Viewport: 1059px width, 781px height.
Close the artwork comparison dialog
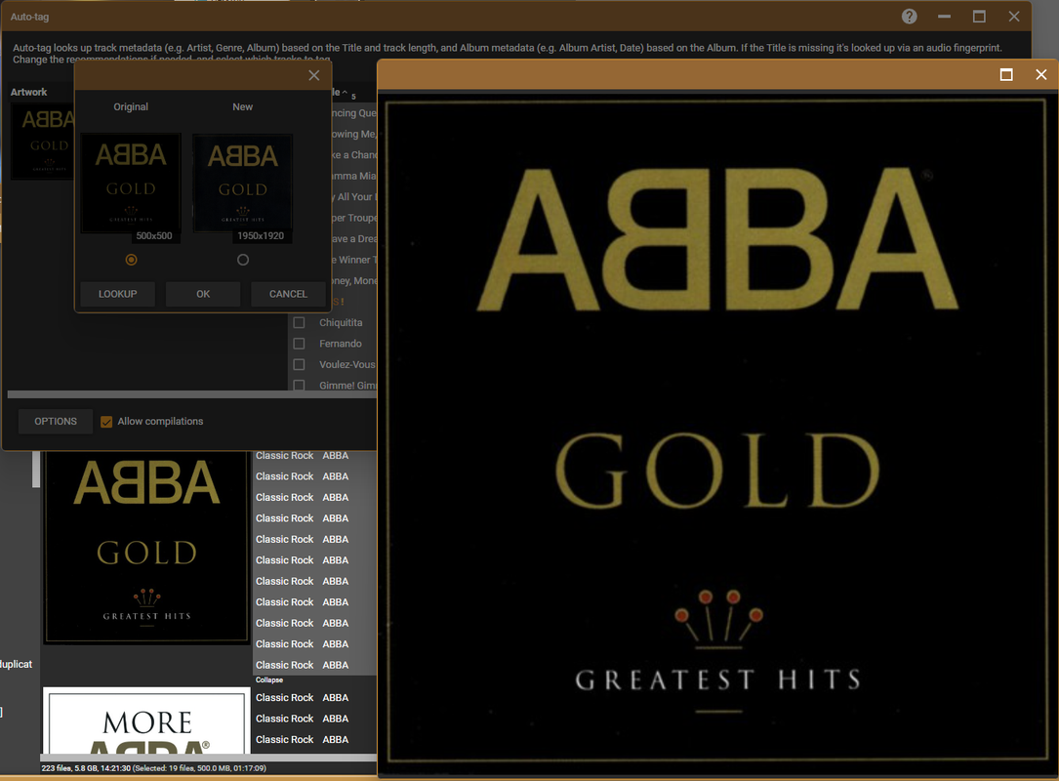(314, 75)
